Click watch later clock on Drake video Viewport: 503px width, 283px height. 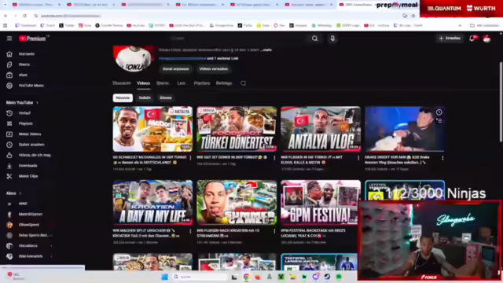[439, 112]
